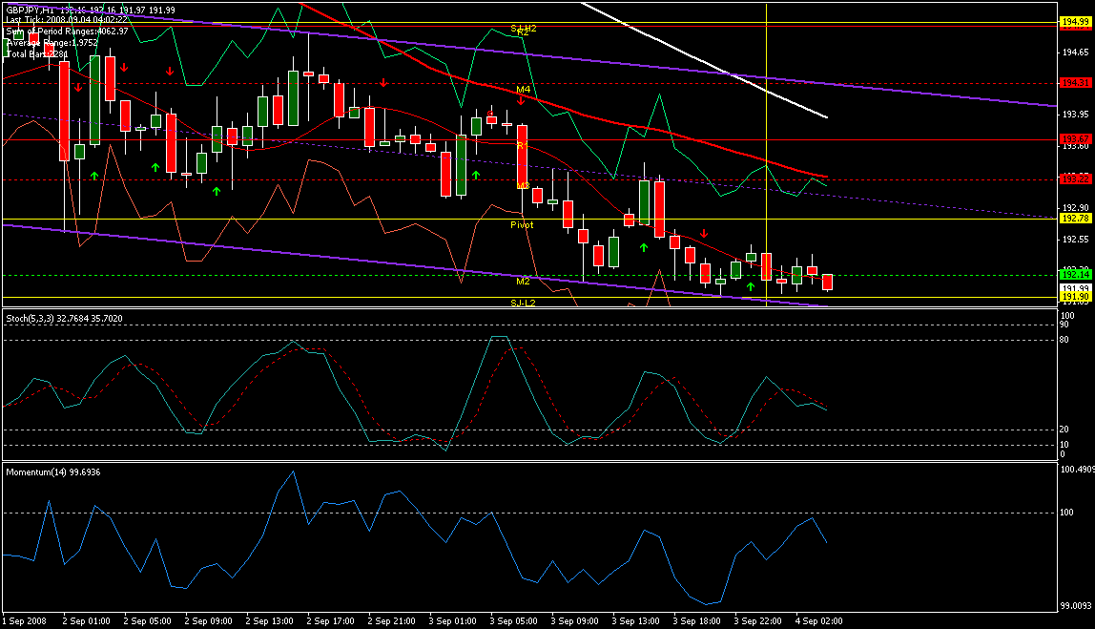Select the red 193.67 price tag

point(1075,138)
